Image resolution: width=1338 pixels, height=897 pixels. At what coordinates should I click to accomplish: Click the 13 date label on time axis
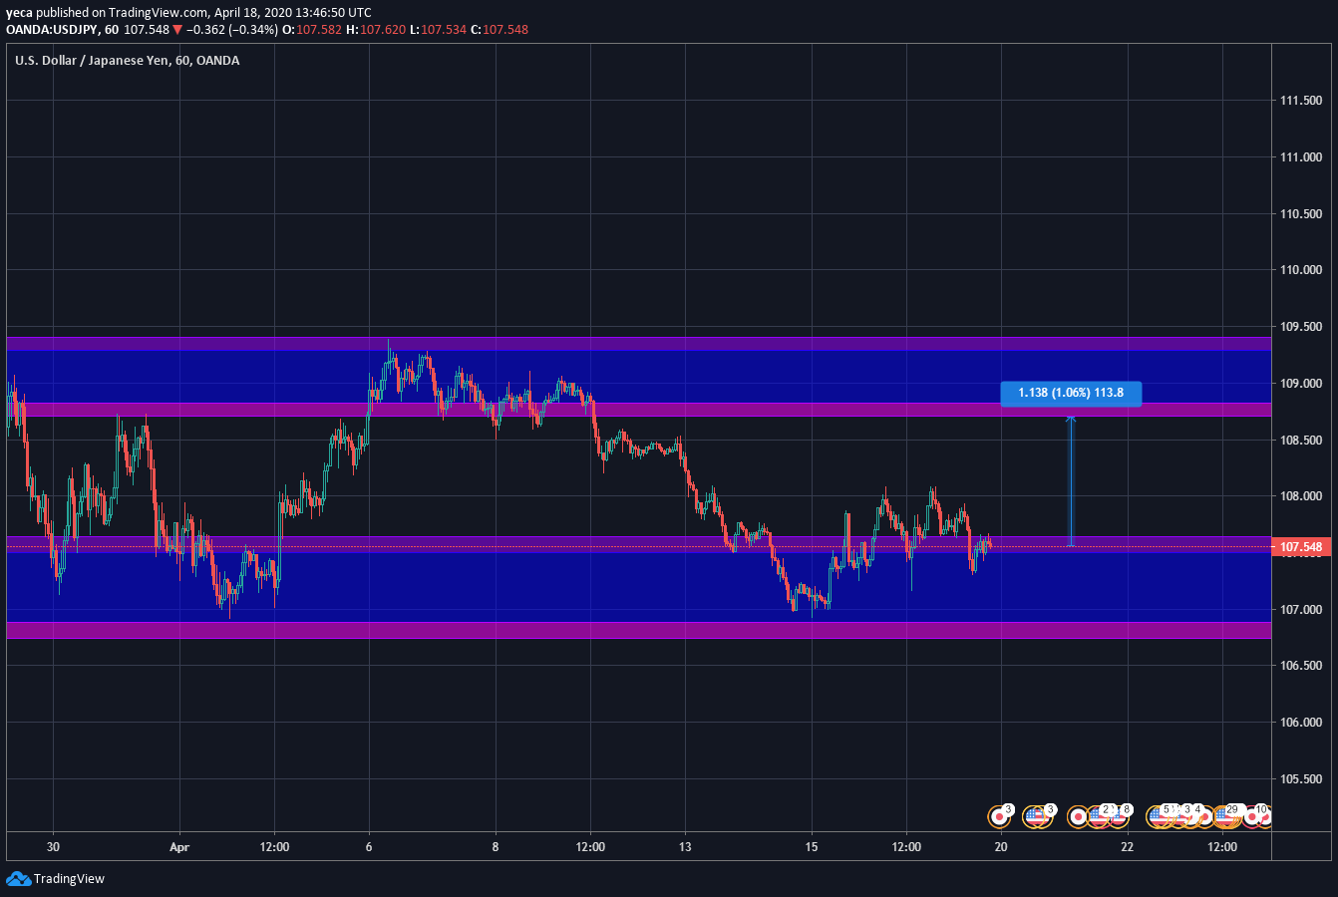point(685,847)
